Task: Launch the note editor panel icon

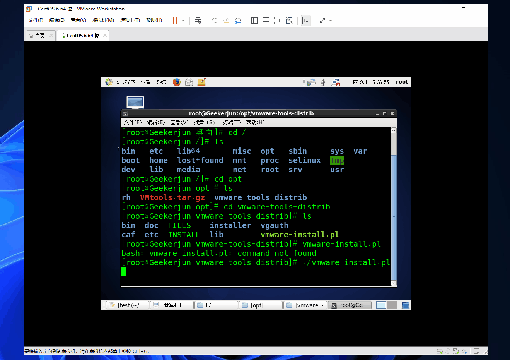Action: click(201, 82)
